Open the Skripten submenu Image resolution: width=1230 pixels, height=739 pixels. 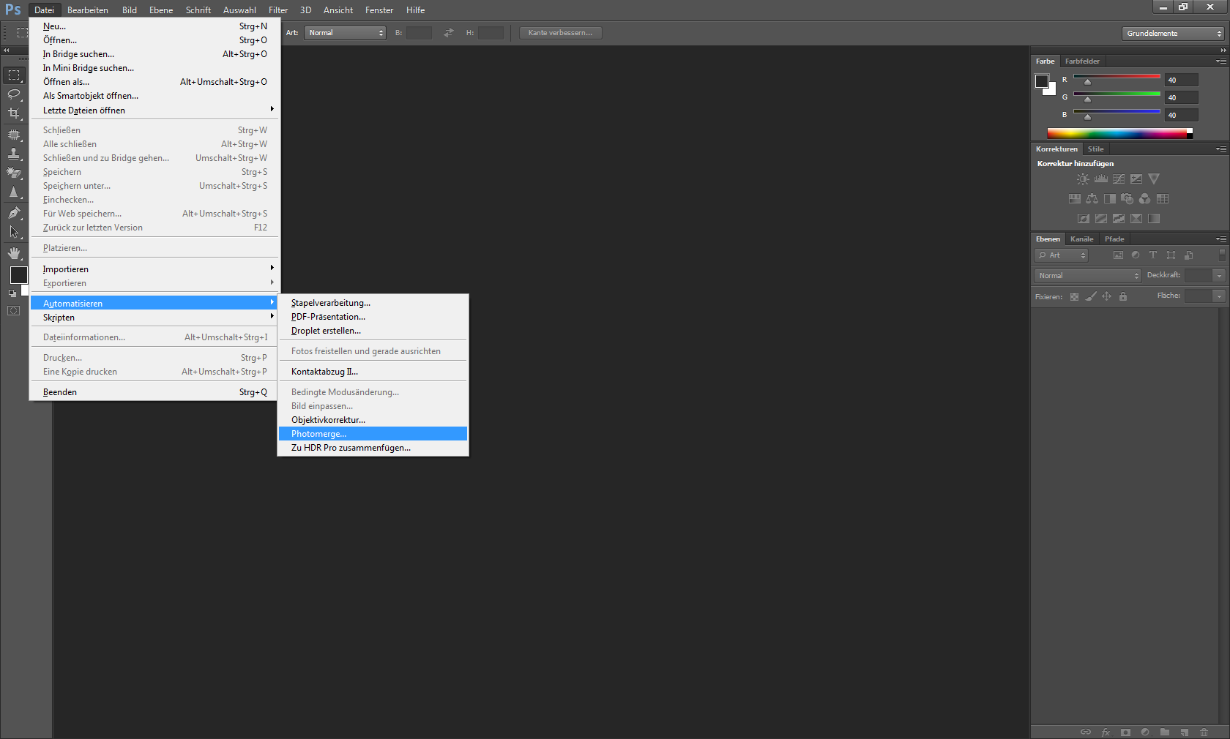click(154, 318)
